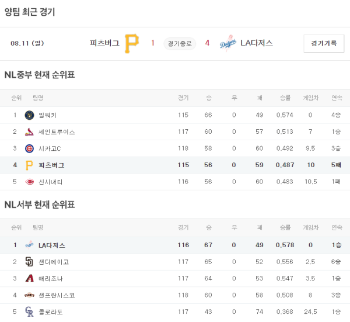The height and width of the screenshot is (322, 350).
Task: Click the San Francisco Giants team logo
Action: click(29, 295)
